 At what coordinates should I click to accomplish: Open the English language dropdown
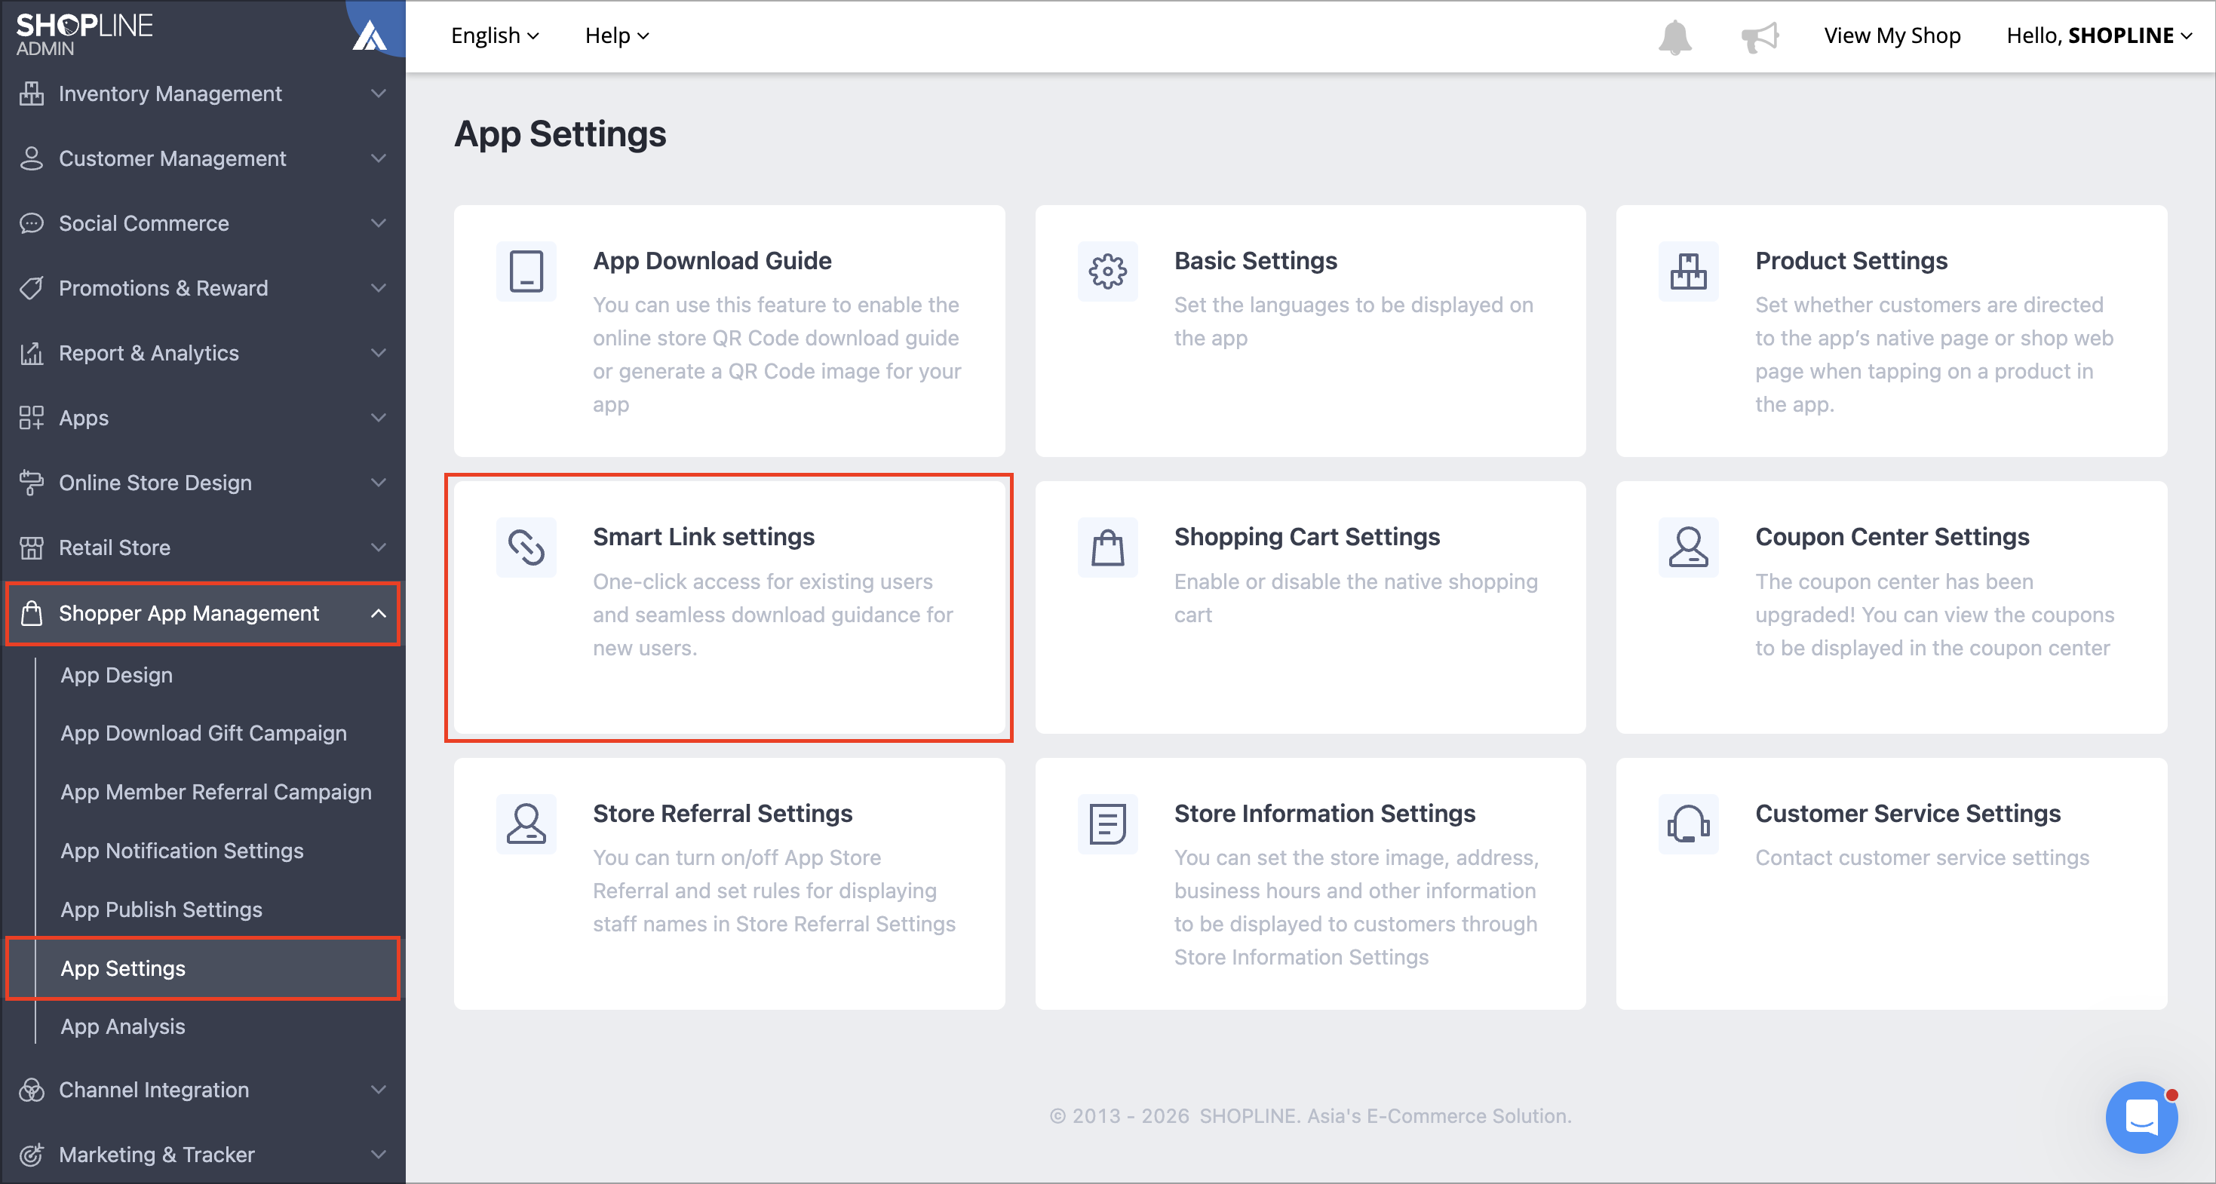pos(495,35)
